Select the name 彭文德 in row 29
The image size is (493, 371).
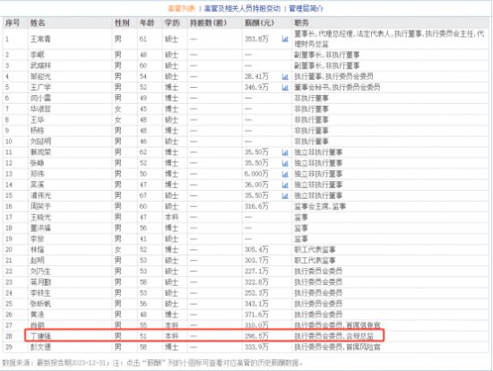[40, 347]
